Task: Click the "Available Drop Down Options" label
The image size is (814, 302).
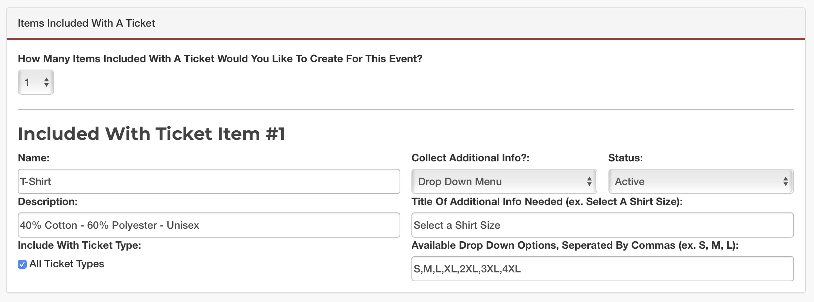Action: pos(575,245)
